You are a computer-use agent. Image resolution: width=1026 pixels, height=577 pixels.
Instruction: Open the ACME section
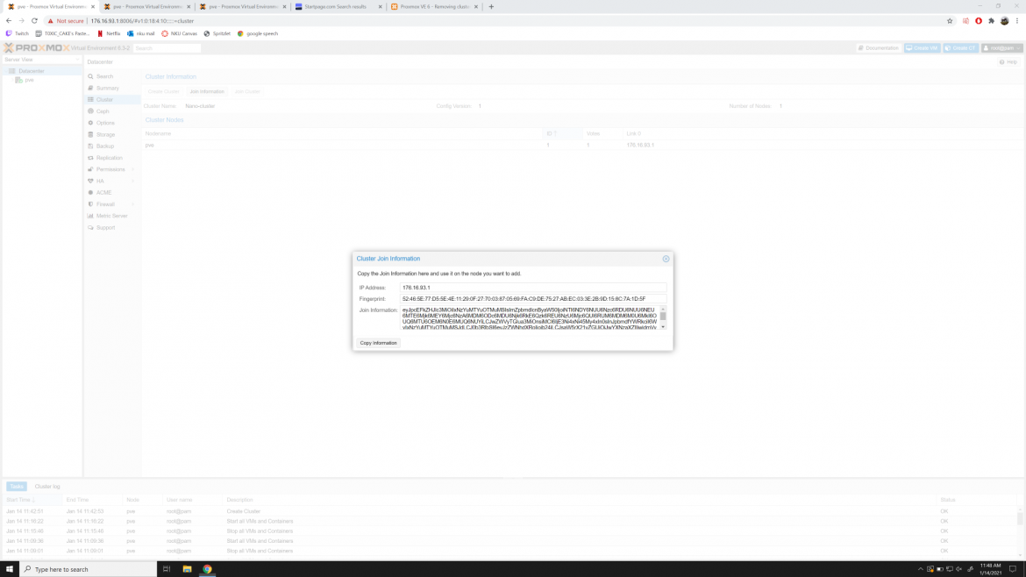(104, 193)
